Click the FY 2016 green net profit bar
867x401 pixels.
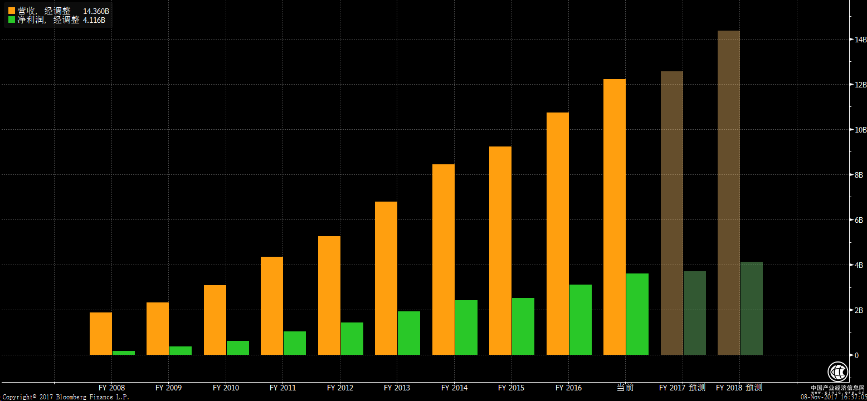(581, 320)
